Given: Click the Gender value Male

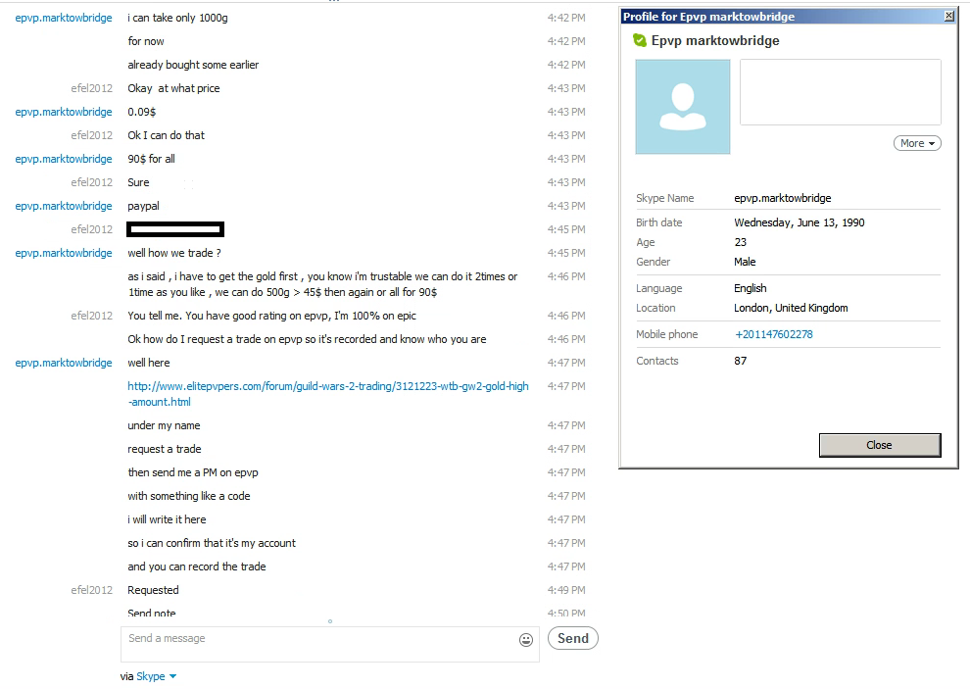Looking at the screenshot, I should (x=745, y=262).
